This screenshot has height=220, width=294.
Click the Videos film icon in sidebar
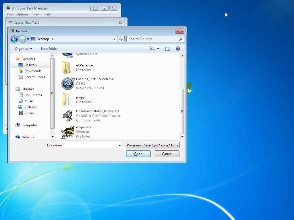(21, 113)
